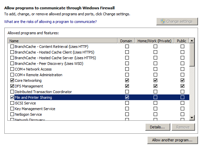The height and width of the screenshot is (145, 203).
Task: Click the Public column header
Action: [182, 41]
